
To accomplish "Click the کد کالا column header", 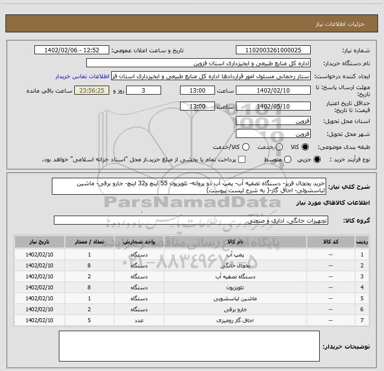I will click(331, 242).
